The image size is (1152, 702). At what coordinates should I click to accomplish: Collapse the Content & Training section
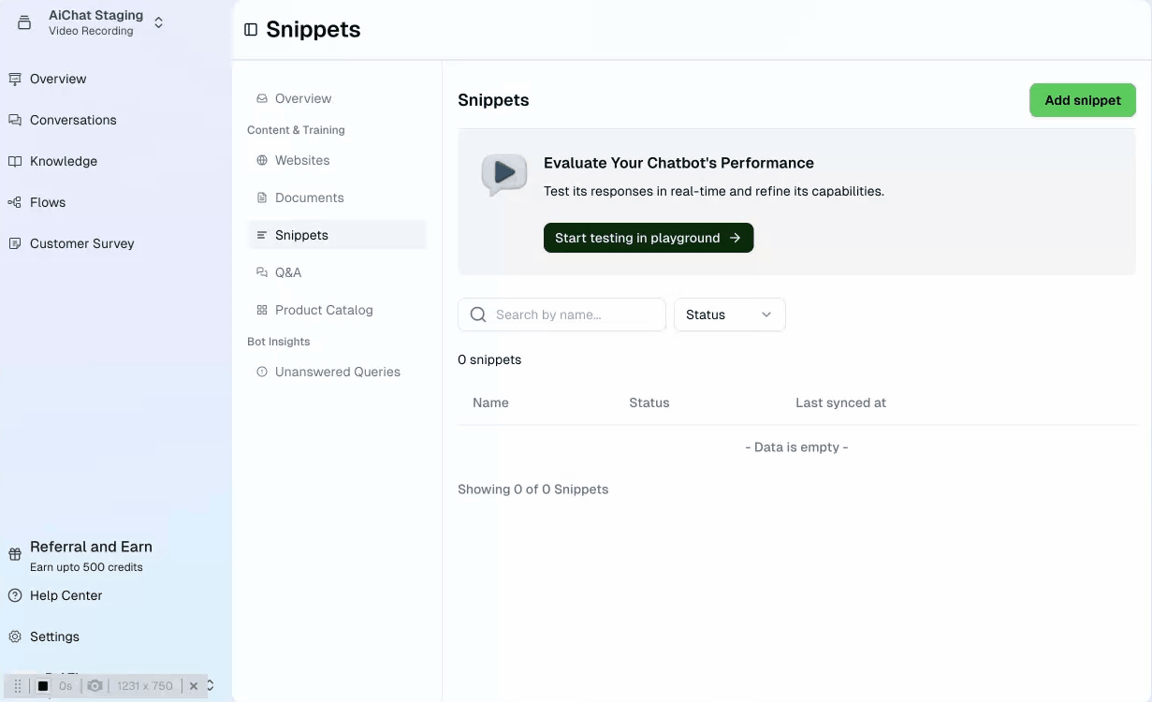point(296,129)
